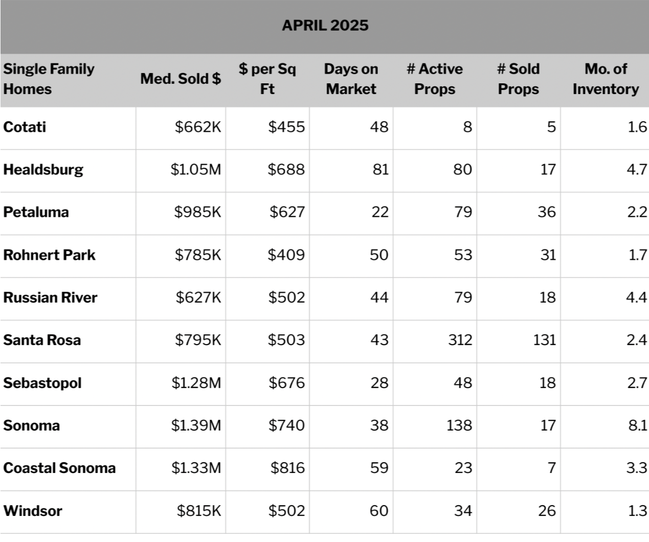The width and height of the screenshot is (649, 542).
Task: Click the Healdsburg row label
Action: [43, 170]
